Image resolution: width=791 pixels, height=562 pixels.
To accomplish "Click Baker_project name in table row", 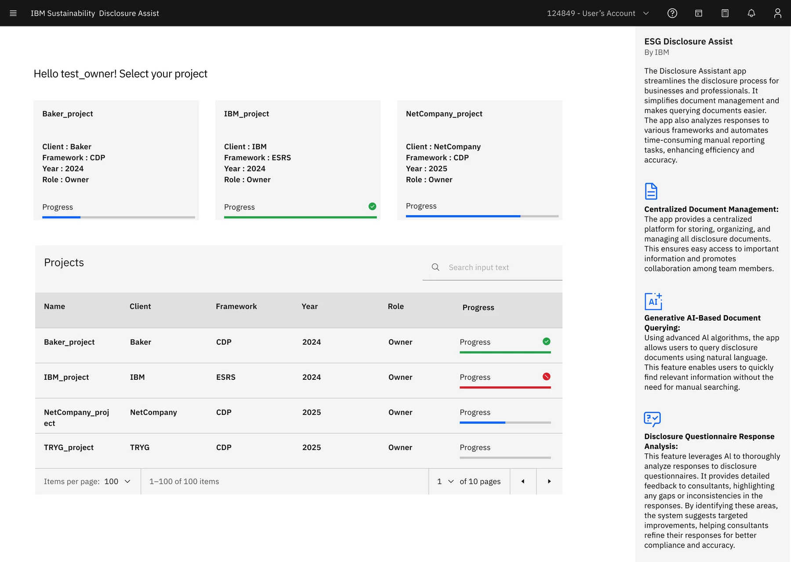I will [x=69, y=342].
